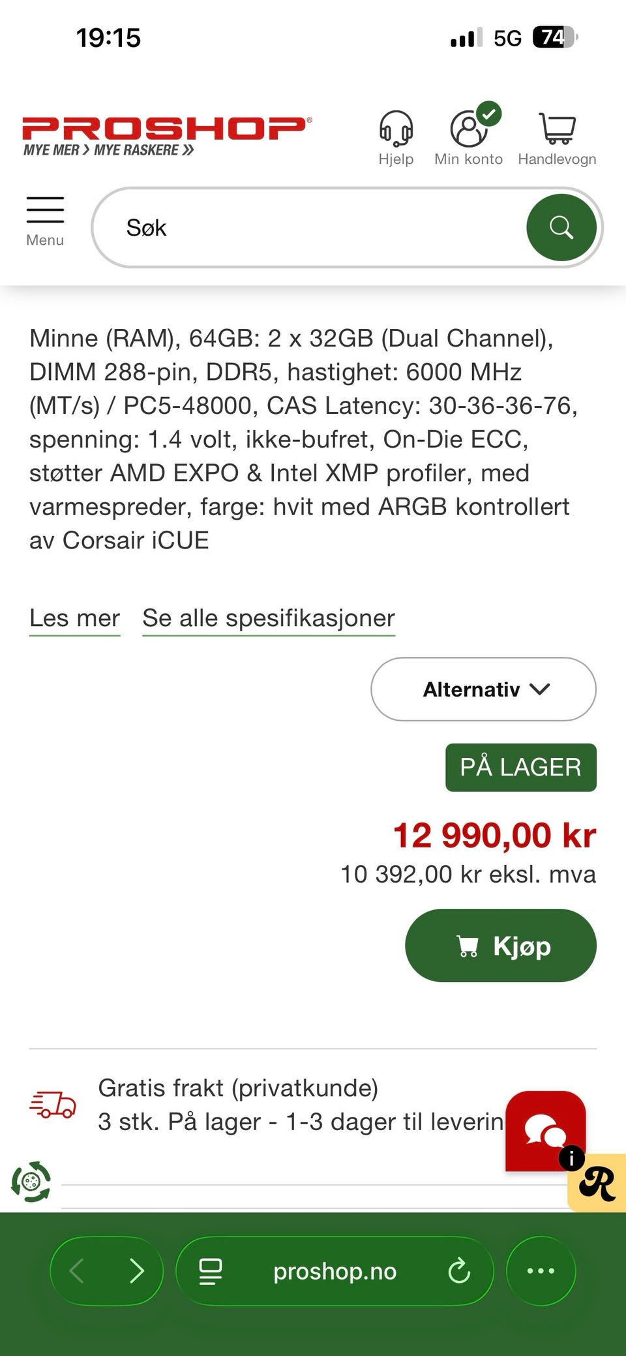The height and width of the screenshot is (1356, 626).
Task: Tap the green search magnifier button
Action: pos(561,228)
